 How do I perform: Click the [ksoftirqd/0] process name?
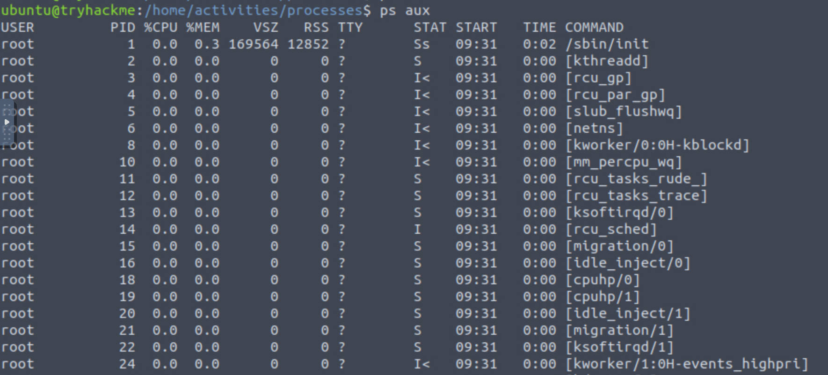(x=619, y=213)
